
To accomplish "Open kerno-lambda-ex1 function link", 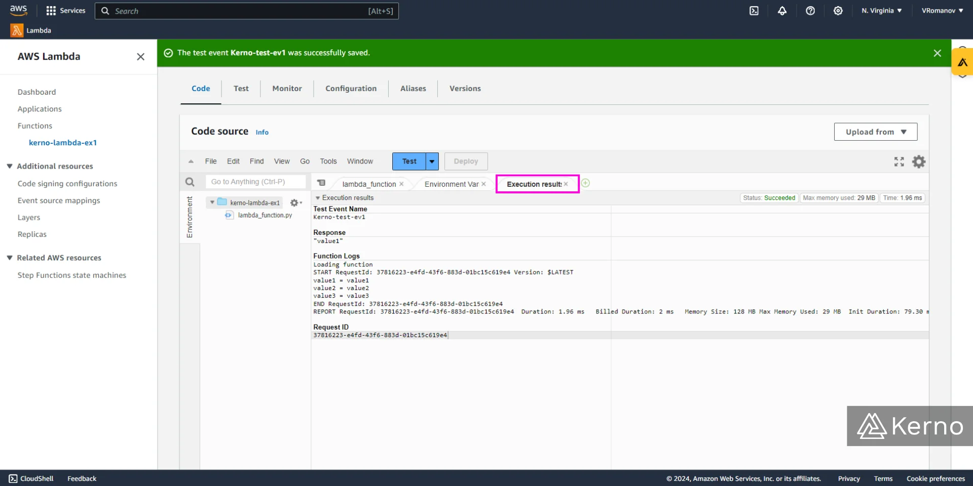I will [x=63, y=143].
